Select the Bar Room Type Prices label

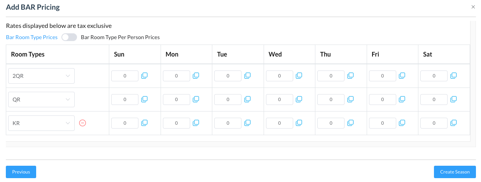31,37
